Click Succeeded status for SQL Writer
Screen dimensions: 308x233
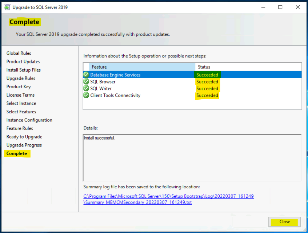click(x=207, y=89)
